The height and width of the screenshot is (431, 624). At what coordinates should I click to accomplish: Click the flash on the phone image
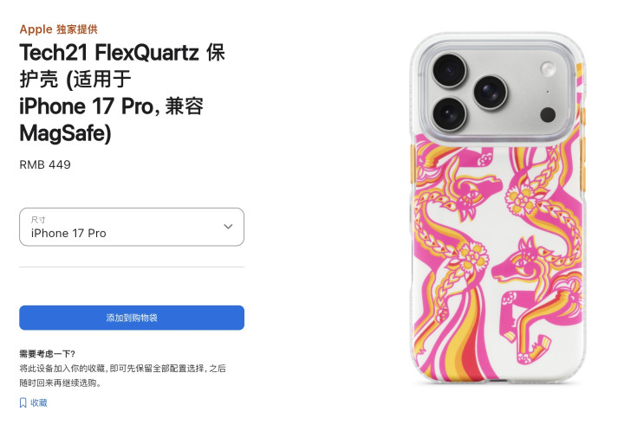548,68
